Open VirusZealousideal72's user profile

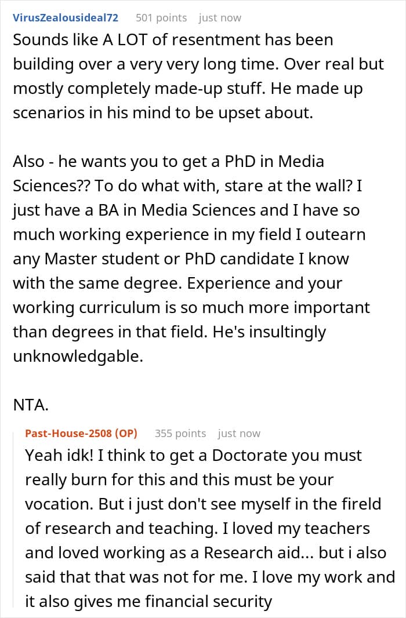click(x=66, y=18)
